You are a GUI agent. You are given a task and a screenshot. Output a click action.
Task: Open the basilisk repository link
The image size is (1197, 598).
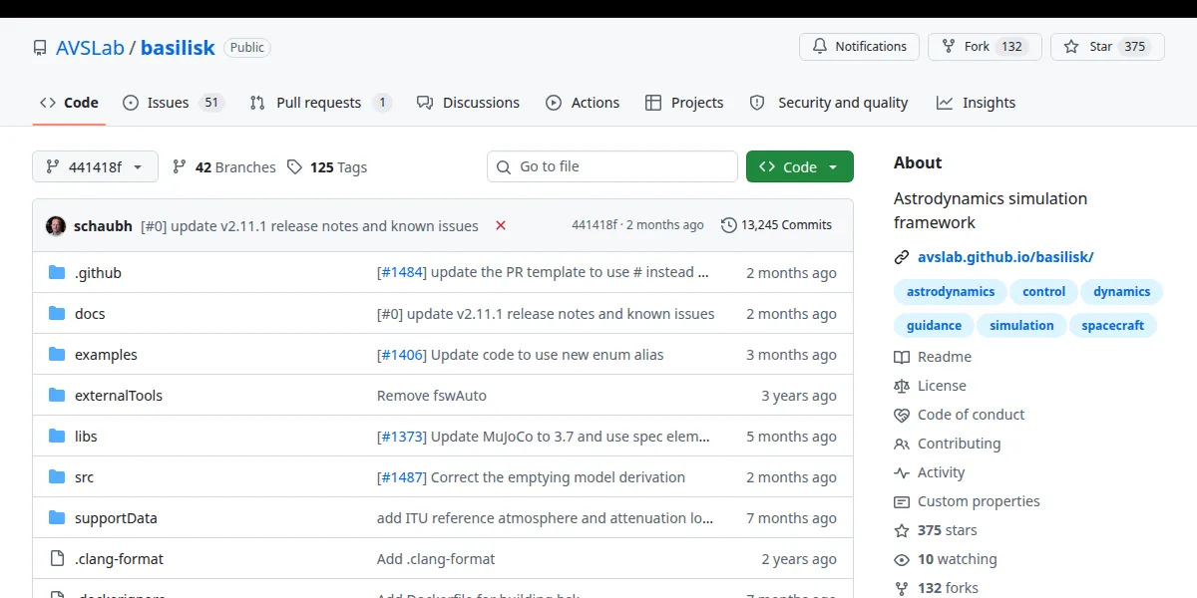(x=178, y=48)
